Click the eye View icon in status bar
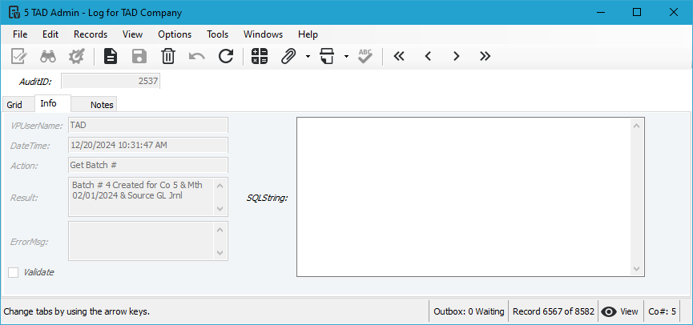 click(x=609, y=311)
